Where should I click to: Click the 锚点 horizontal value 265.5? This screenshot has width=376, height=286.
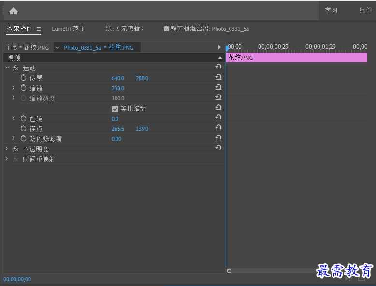[118, 129]
